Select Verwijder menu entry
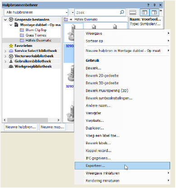Image resolution: width=176 pixels, height=188 pixels. click(x=122, y=113)
